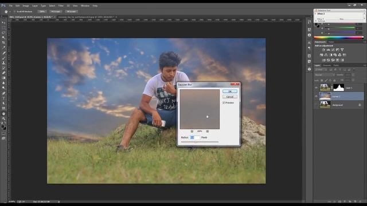Viewport: 367px width, 206px height.
Task: Select the Lasso tool
Action: point(3,33)
